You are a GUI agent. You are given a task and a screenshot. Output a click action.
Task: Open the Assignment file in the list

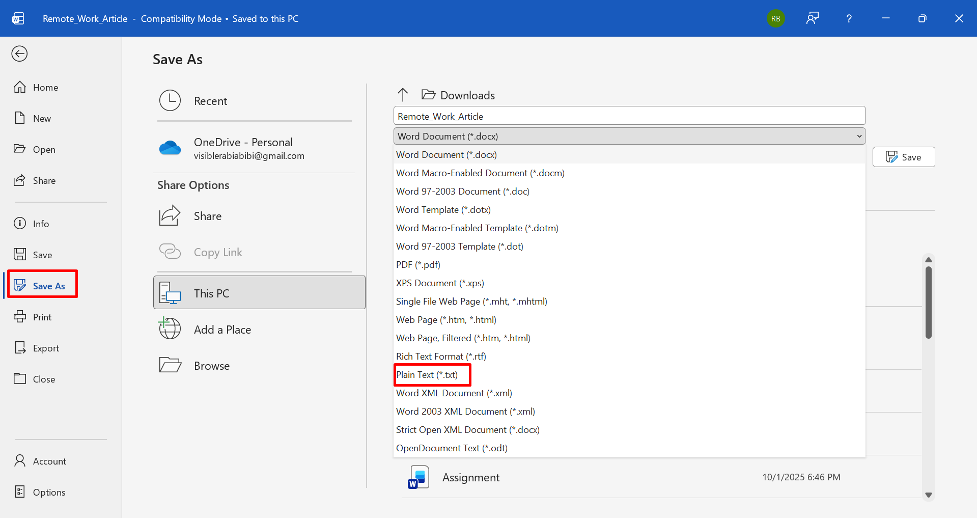pyautogui.click(x=661, y=477)
